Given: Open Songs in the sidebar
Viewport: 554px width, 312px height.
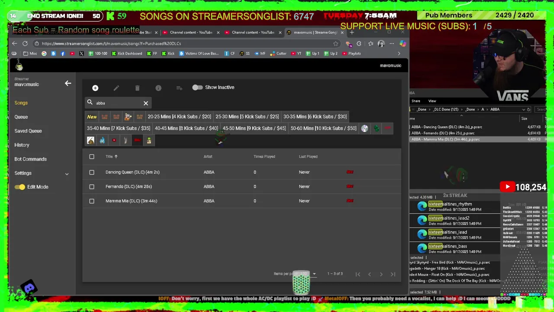Looking at the screenshot, I should pyautogui.click(x=21, y=103).
